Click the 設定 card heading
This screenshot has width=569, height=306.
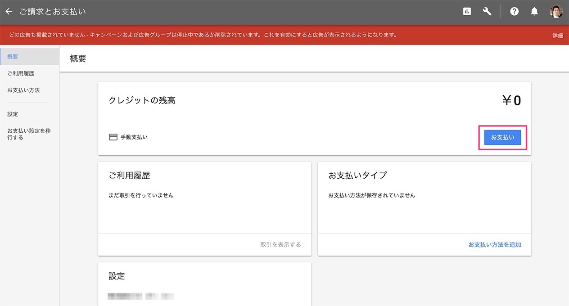(x=117, y=276)
